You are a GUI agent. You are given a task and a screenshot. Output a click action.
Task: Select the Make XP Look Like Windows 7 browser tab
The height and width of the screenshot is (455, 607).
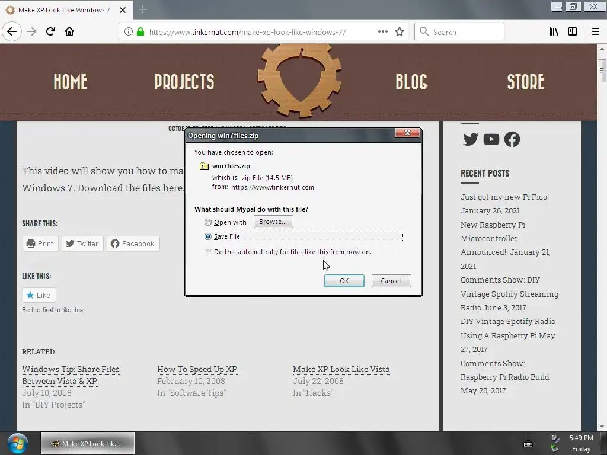(66, 10)
